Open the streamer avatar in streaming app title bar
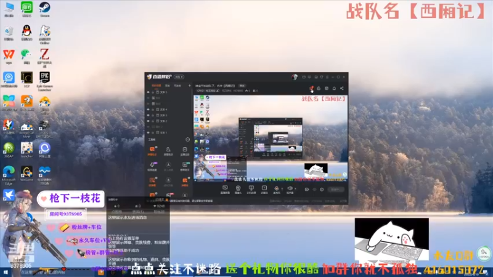493x277 pixels. pos(295,77)
